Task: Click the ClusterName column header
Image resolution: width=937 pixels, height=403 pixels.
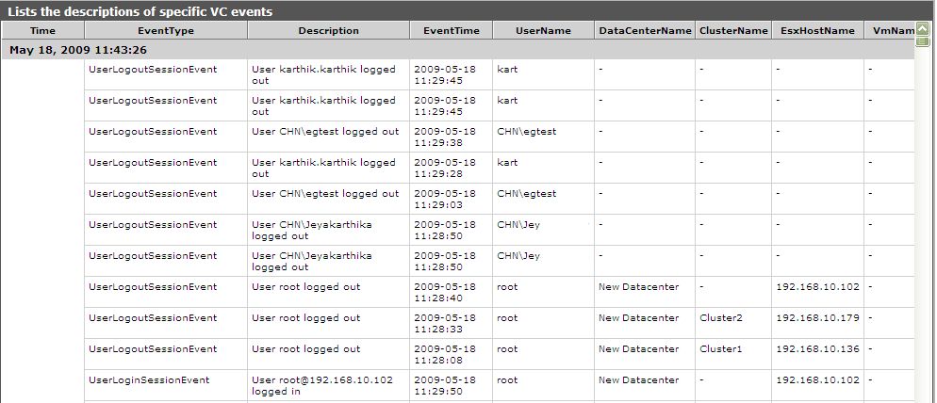Action: pyautogui.click(x=733, y=30)
